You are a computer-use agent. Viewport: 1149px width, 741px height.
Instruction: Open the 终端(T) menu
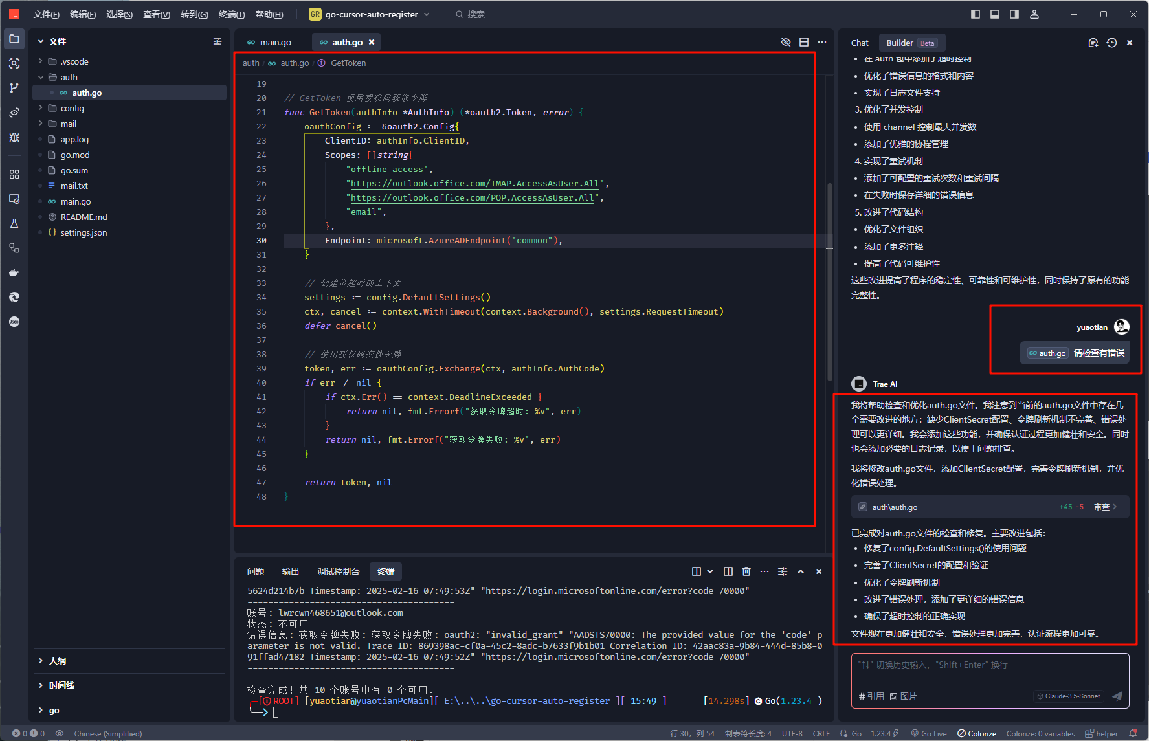[x=232, y=14]
